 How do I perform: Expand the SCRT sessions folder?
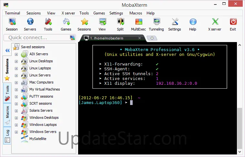pos(16,104)
